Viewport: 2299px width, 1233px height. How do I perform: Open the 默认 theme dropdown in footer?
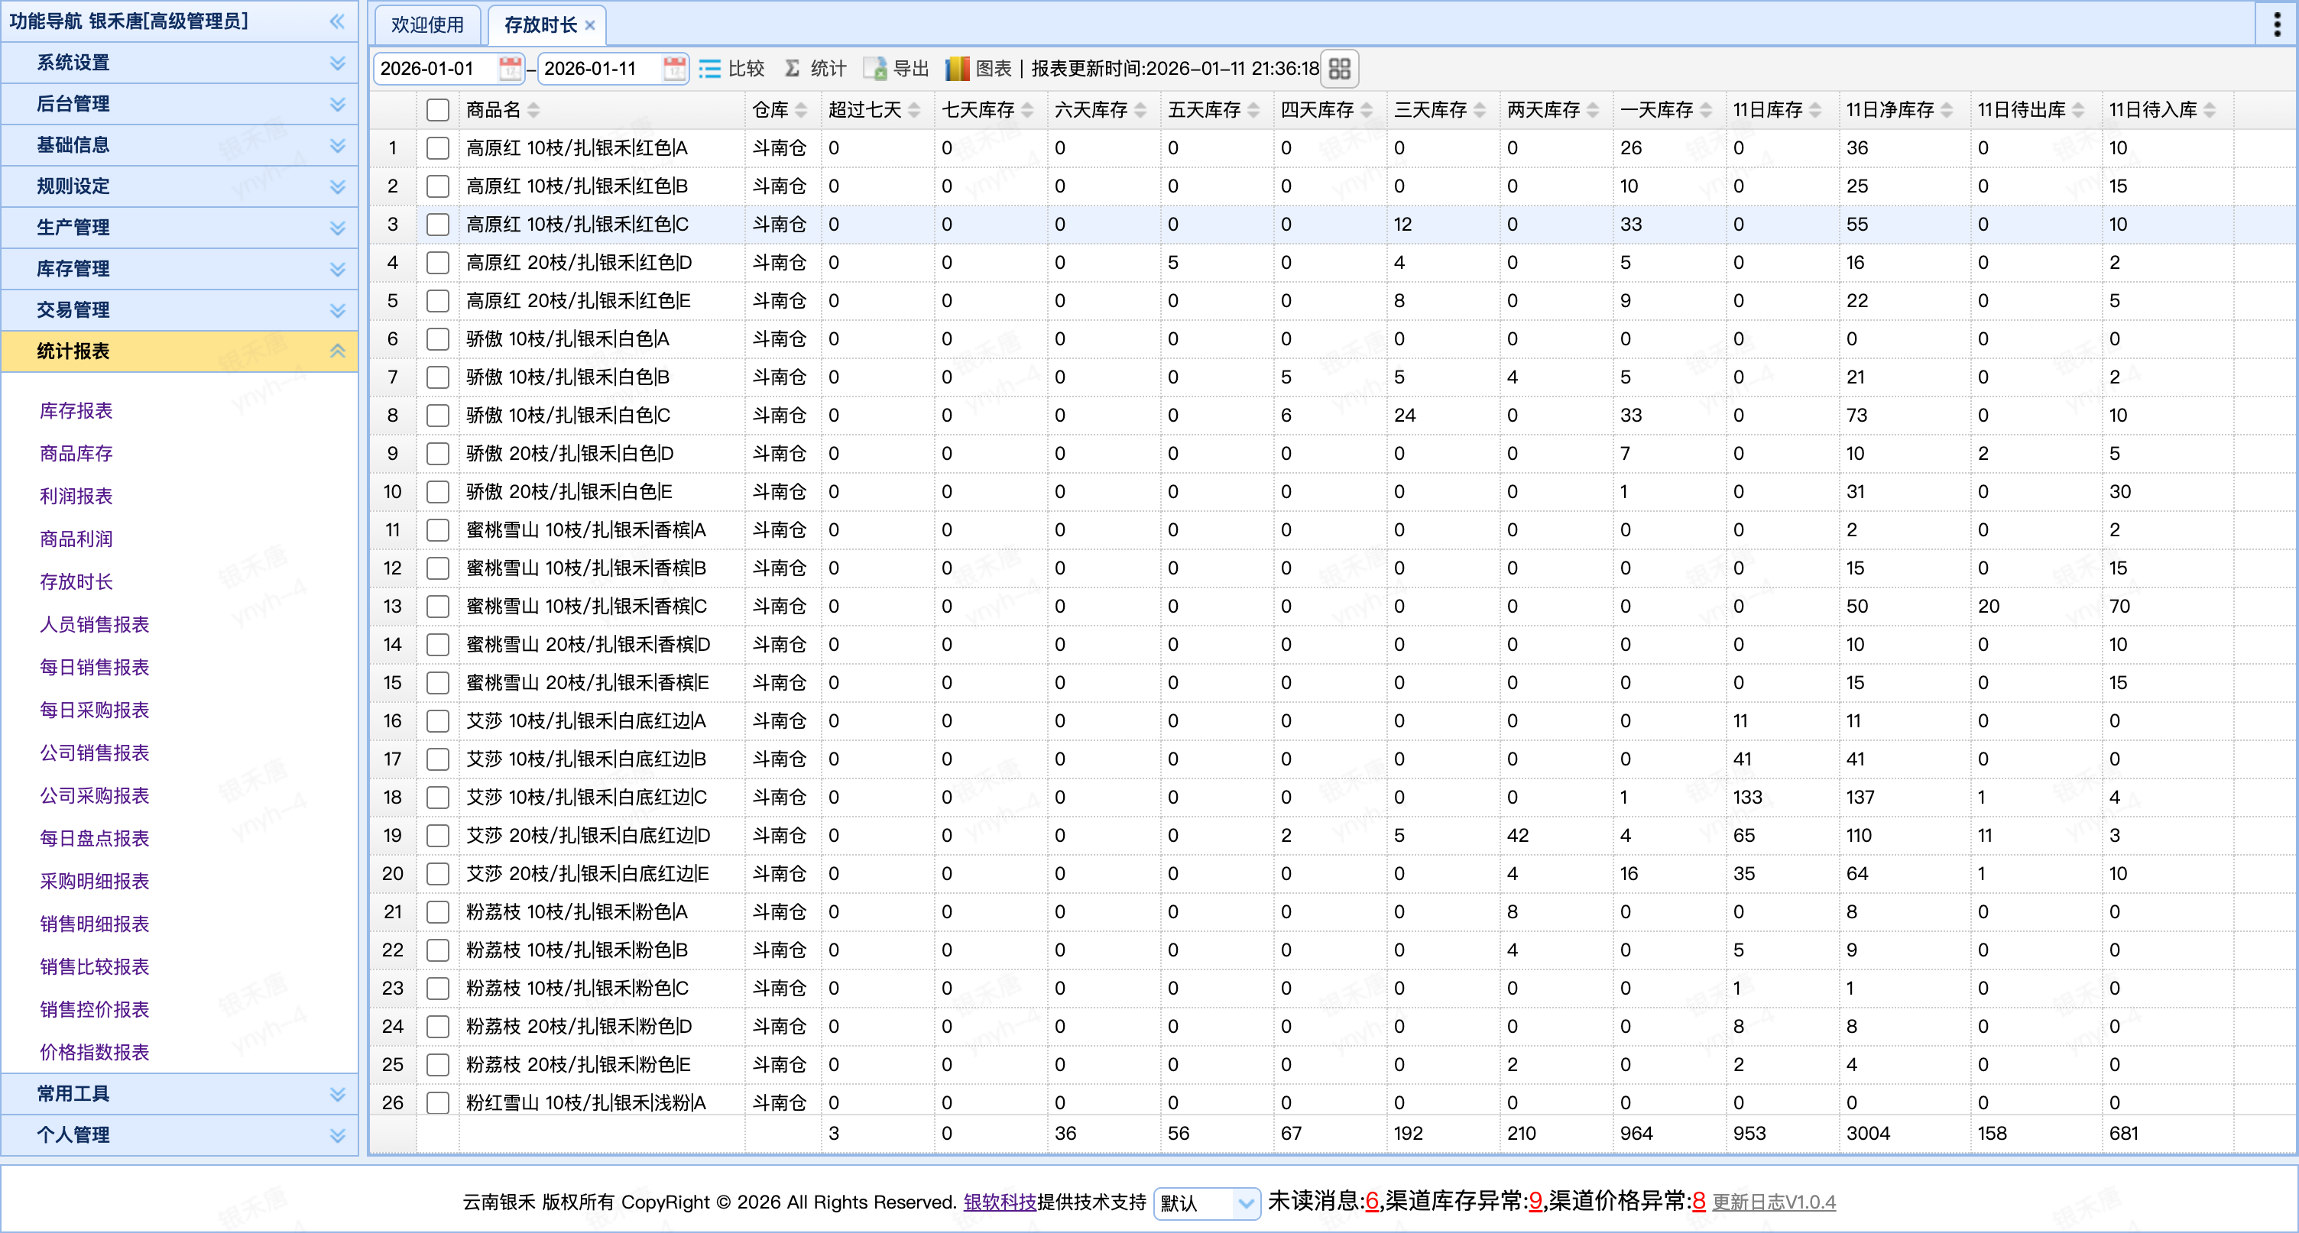click(x=1206, y=1202)
